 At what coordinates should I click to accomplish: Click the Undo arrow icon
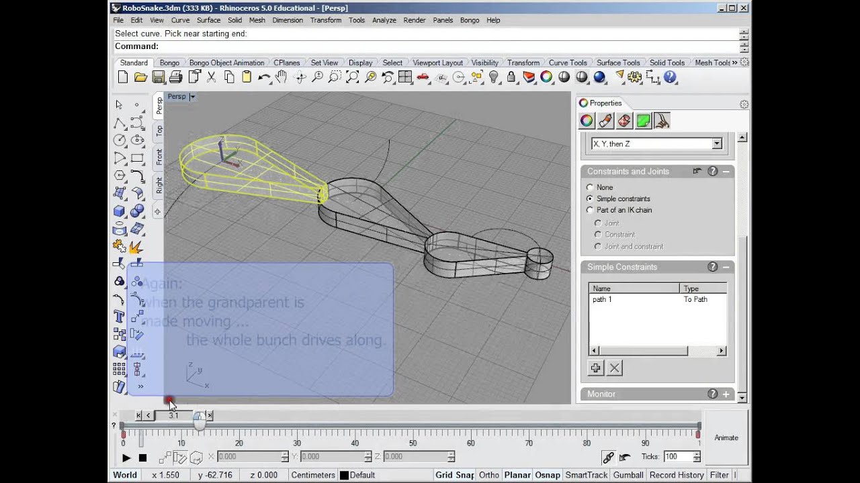[263, 77]
